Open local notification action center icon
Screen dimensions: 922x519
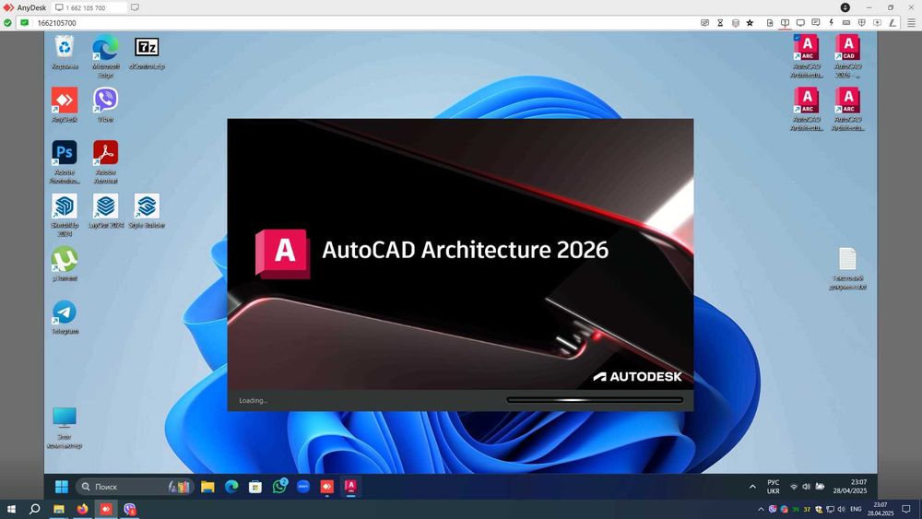[906, 509]
